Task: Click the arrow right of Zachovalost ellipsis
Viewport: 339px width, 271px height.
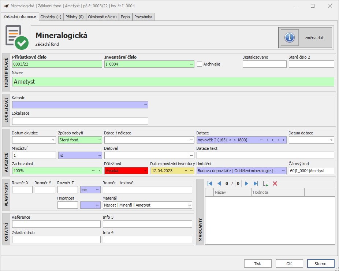Action: (x=99, y=171)
